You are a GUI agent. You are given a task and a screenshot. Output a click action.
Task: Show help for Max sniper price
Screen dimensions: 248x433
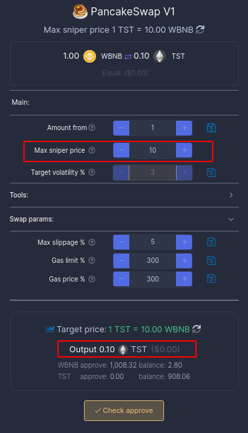coord(92,150)
